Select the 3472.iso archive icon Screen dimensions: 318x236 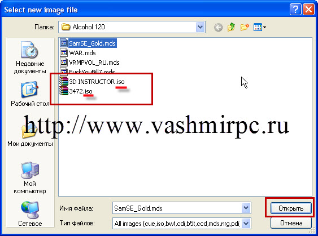[x=63, y=91]
